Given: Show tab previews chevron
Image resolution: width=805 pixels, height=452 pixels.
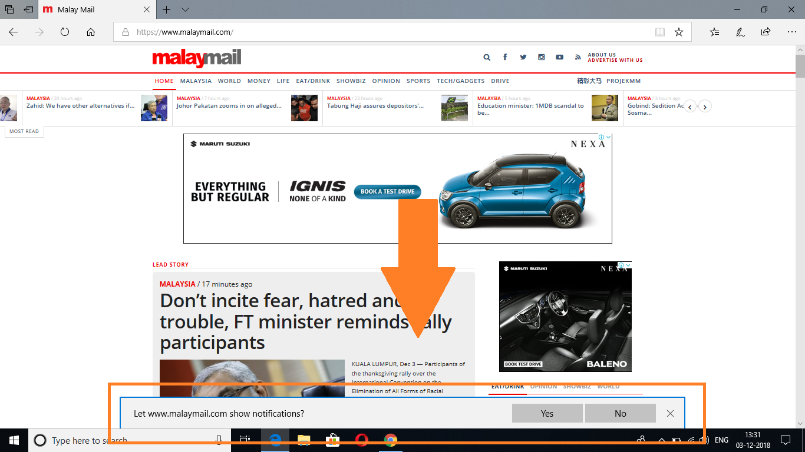Looking at the screenshot, I should click(185, 9).
